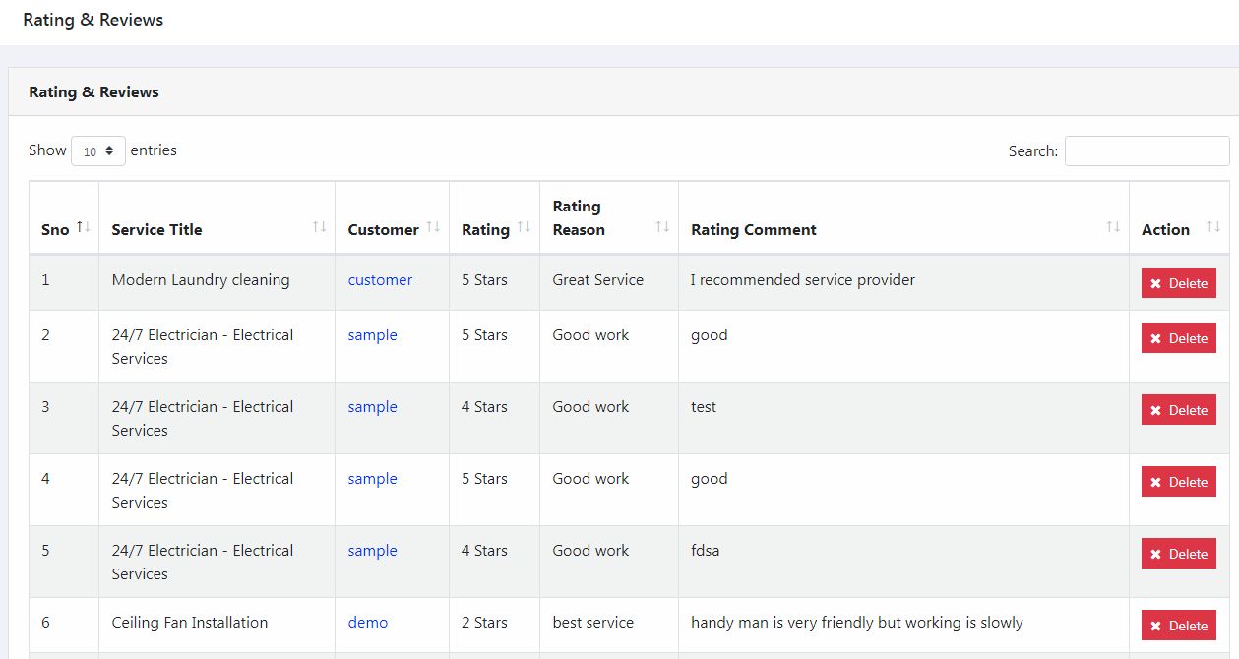Sort table by Sno column arrows
The height and width of the screenshot is (659, 1239).
(x=84, y=227)
